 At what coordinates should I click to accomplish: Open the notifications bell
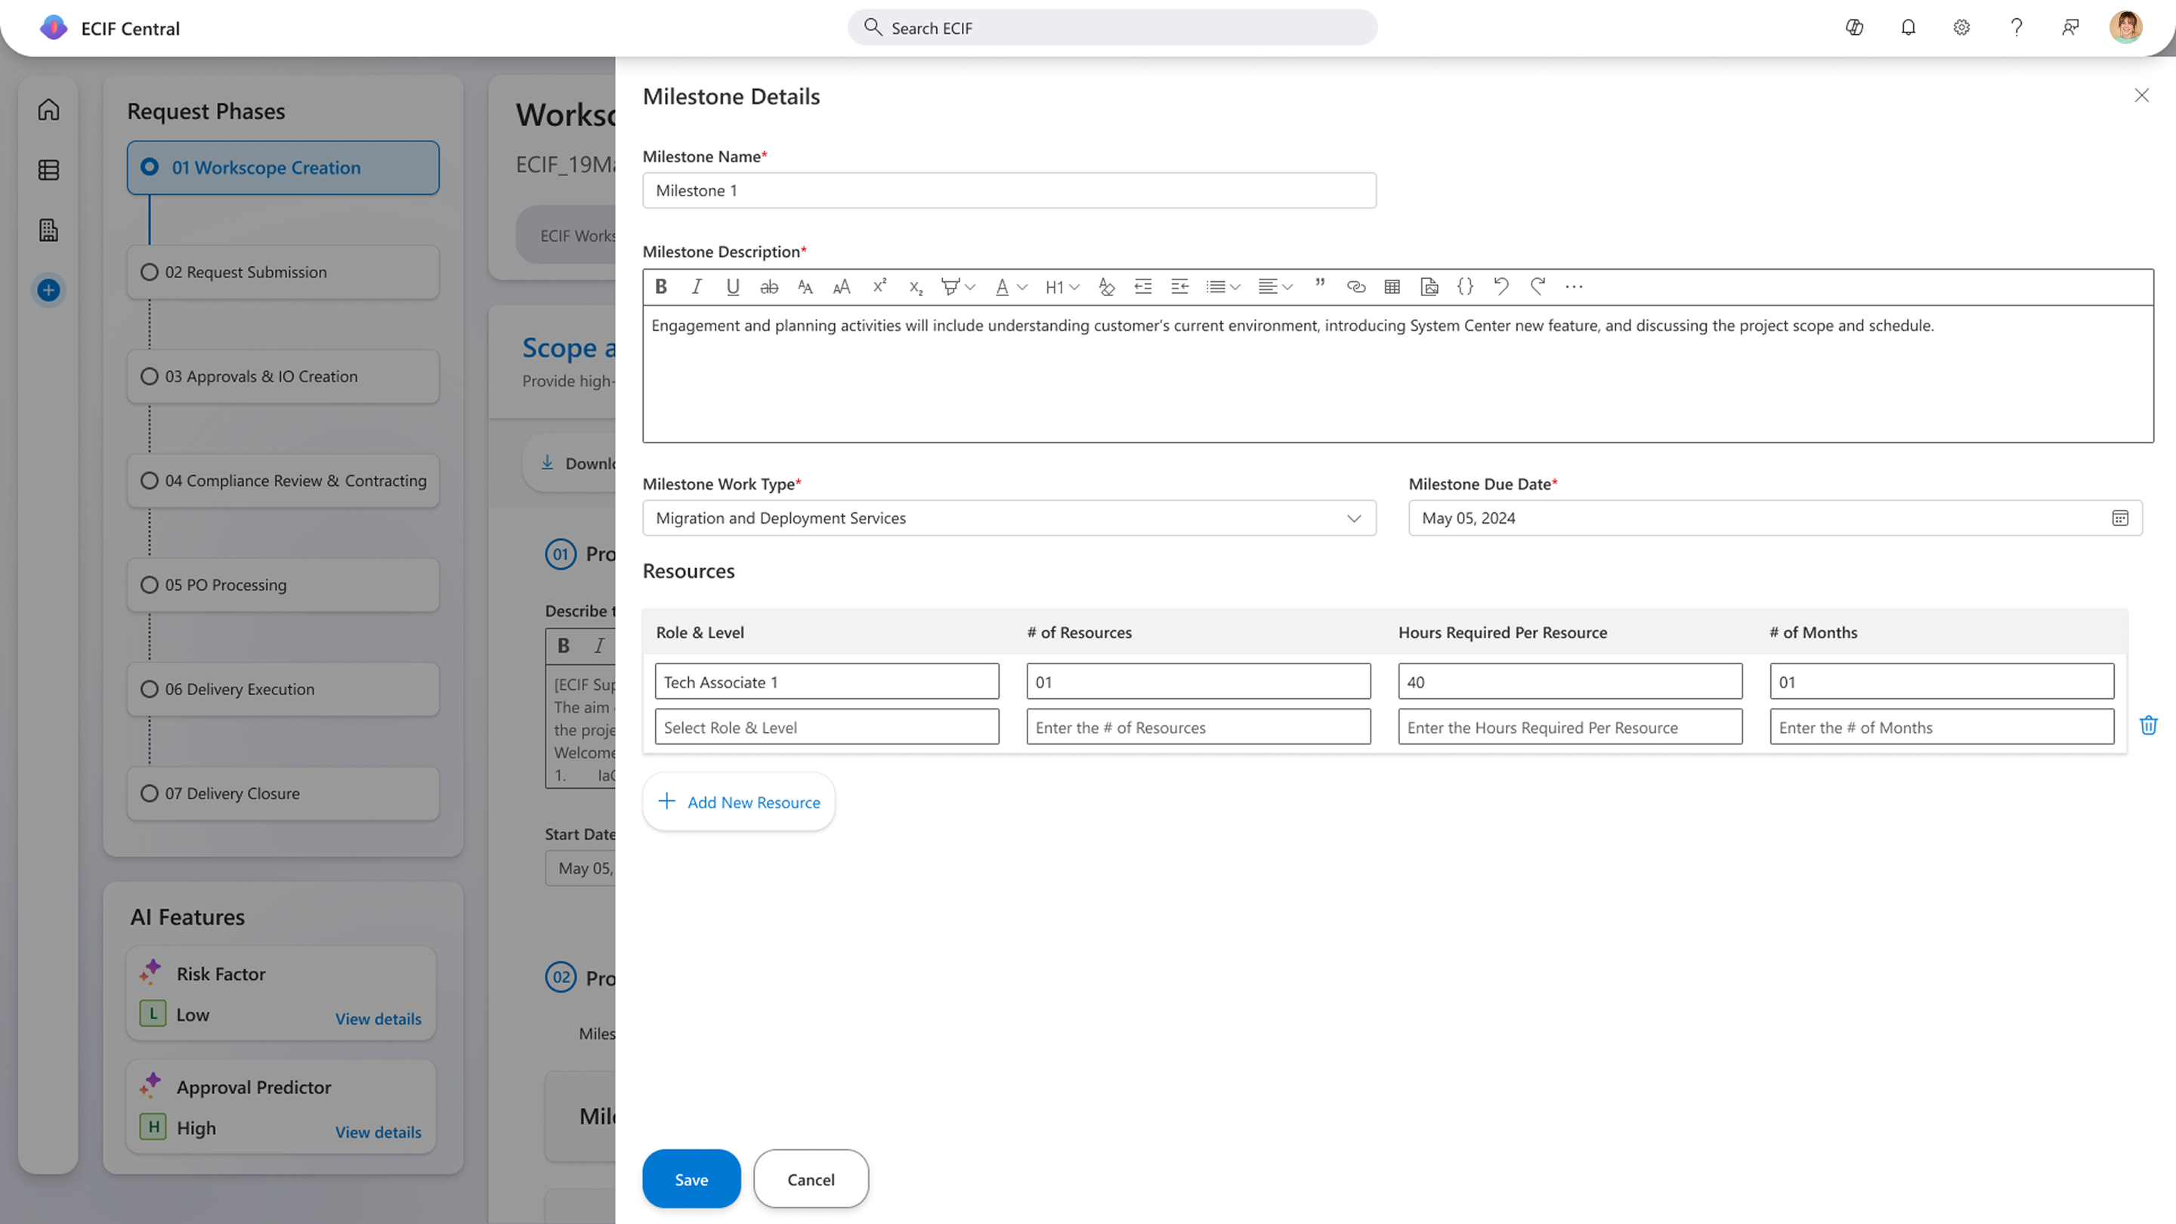coord(1907,28)
